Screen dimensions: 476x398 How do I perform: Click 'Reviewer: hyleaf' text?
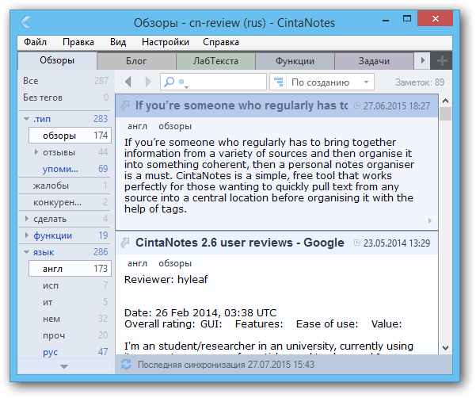click(x=166, y=279)
